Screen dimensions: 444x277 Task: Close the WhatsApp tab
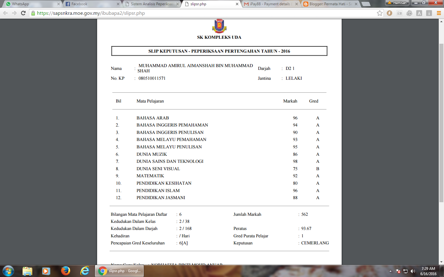tap(59, 4)
